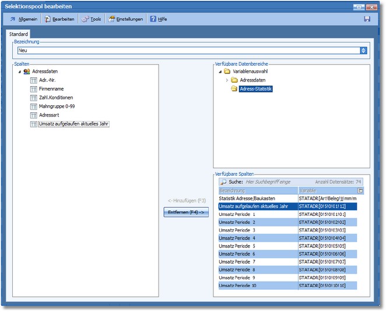Collapse the Variablenauswahl tree node
Image resolution: width=386 pixels, height=312 pixels.
coord(220,72)
